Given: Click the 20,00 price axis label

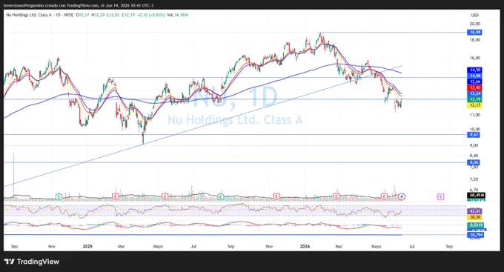Looking at the screenshot, I should pyautogui.click(x=475, y=24).
